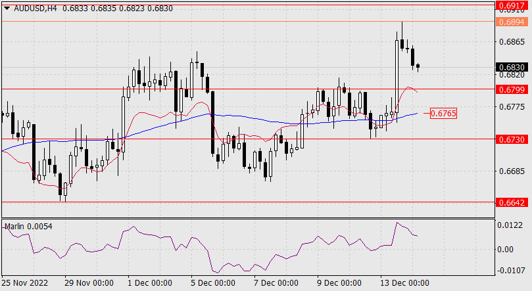Image resolution: width=532 pixels, height=291 pixels.
Task: Click the dropdown triangle beside AUDUSD,H4
Action: [x=7, y=7]
